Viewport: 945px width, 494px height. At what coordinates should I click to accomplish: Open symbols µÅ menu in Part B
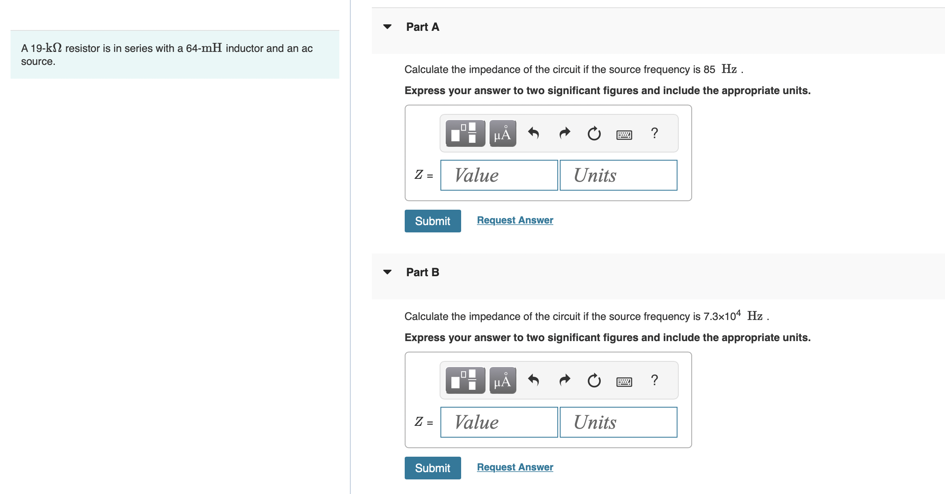pos(503,380)
